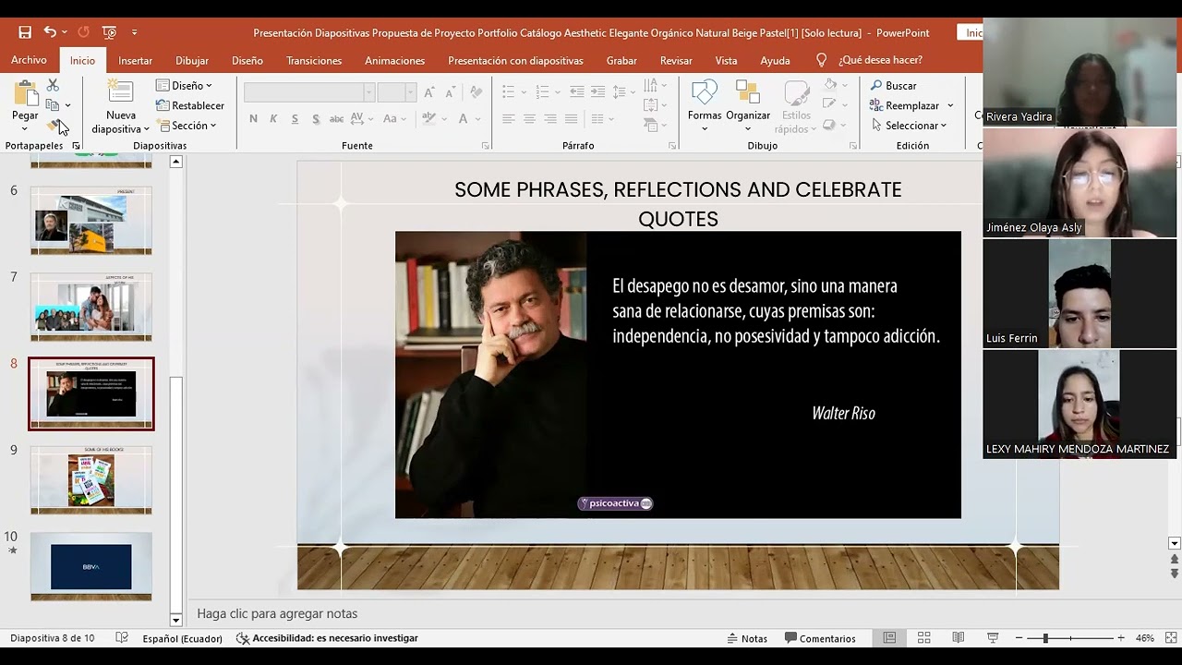This screenshot has width=1182, height=665.
Task: Switch to Reading view icon
Action: pyautogui.click(x=959, y=638)
